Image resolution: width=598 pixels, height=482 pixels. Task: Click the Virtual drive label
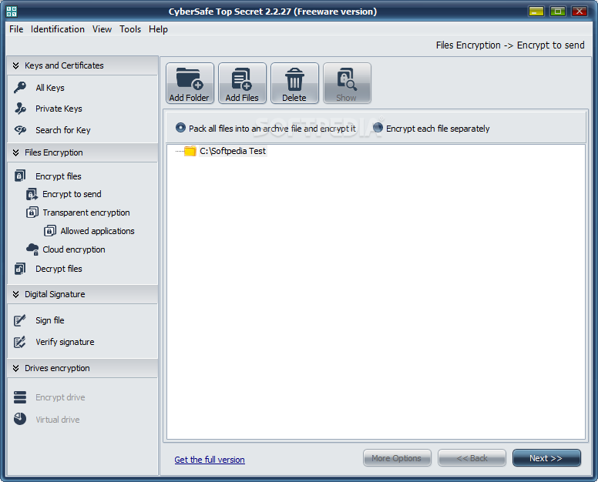point(58,420)
